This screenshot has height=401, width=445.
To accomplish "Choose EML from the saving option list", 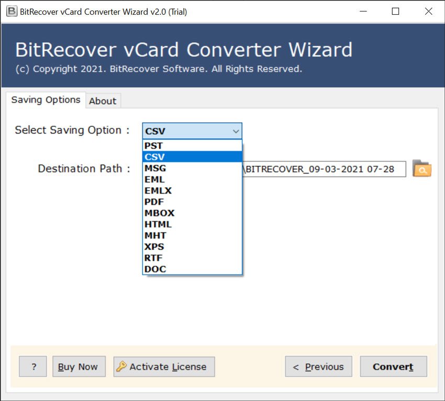I will coord(192,179).
